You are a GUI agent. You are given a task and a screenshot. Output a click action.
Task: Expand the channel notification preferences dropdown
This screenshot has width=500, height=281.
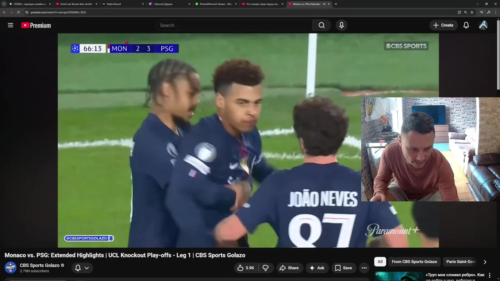pos(87,268)
